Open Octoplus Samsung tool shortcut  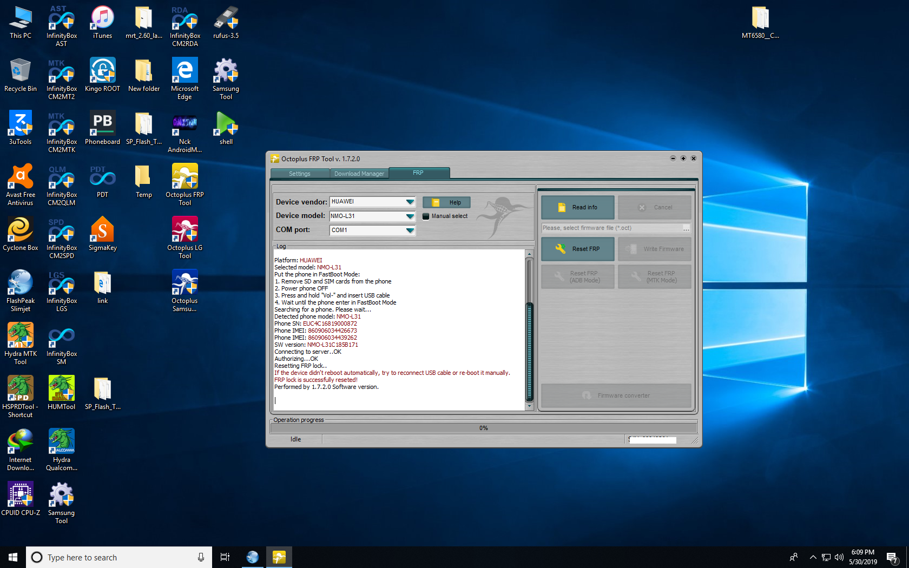coord(185,290)
